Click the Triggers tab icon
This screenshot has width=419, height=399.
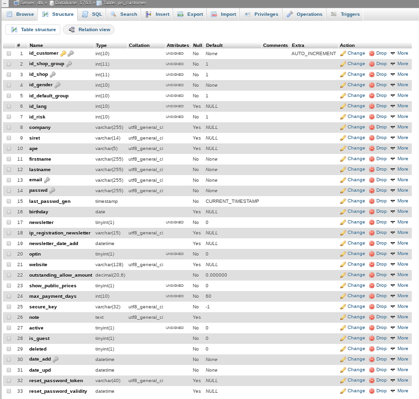click(334, 14)
